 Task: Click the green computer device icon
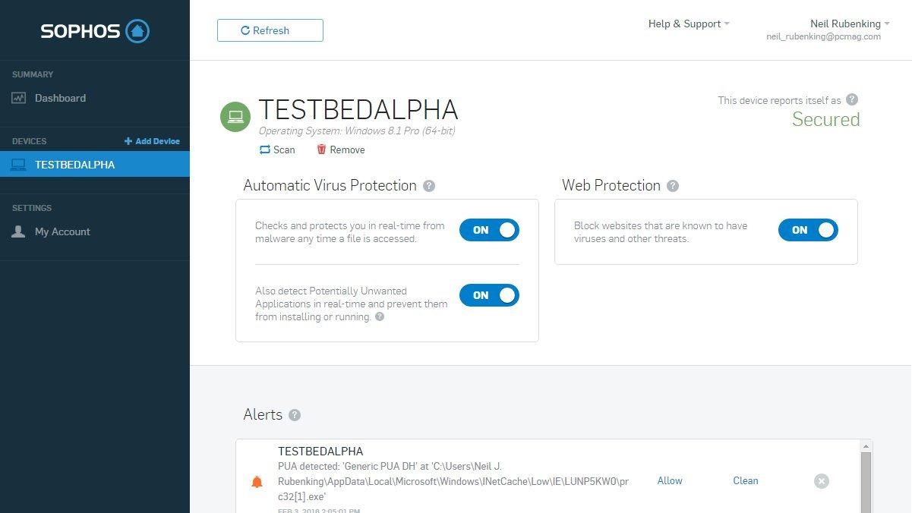(x=235, y=117)
